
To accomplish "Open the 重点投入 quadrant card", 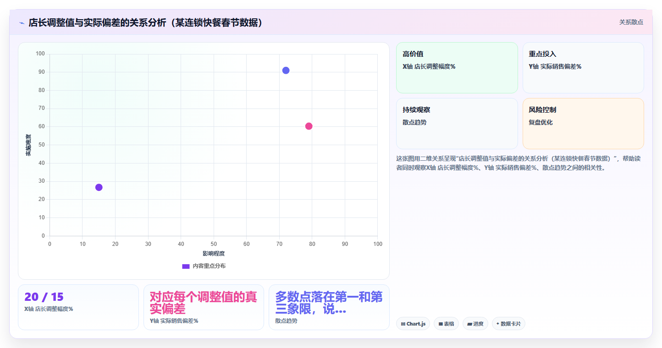I will (583, 68).
